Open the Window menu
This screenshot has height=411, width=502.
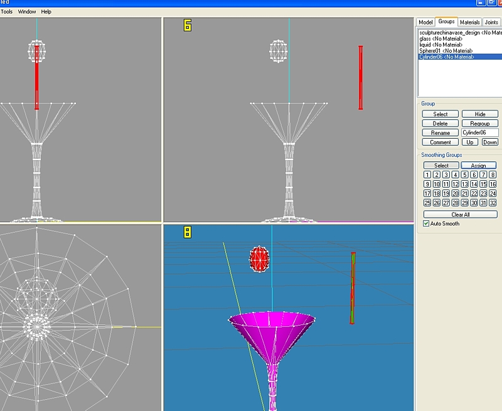[x=27, y=11]
